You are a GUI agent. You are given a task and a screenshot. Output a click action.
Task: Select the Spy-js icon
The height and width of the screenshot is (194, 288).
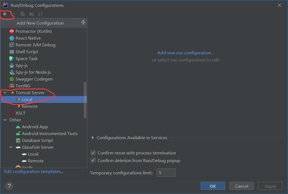[x=12, y=65]
